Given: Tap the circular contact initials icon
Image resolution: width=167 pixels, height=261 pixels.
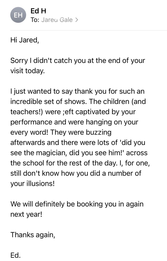Looking at the screenshot, I should point(18,15).
